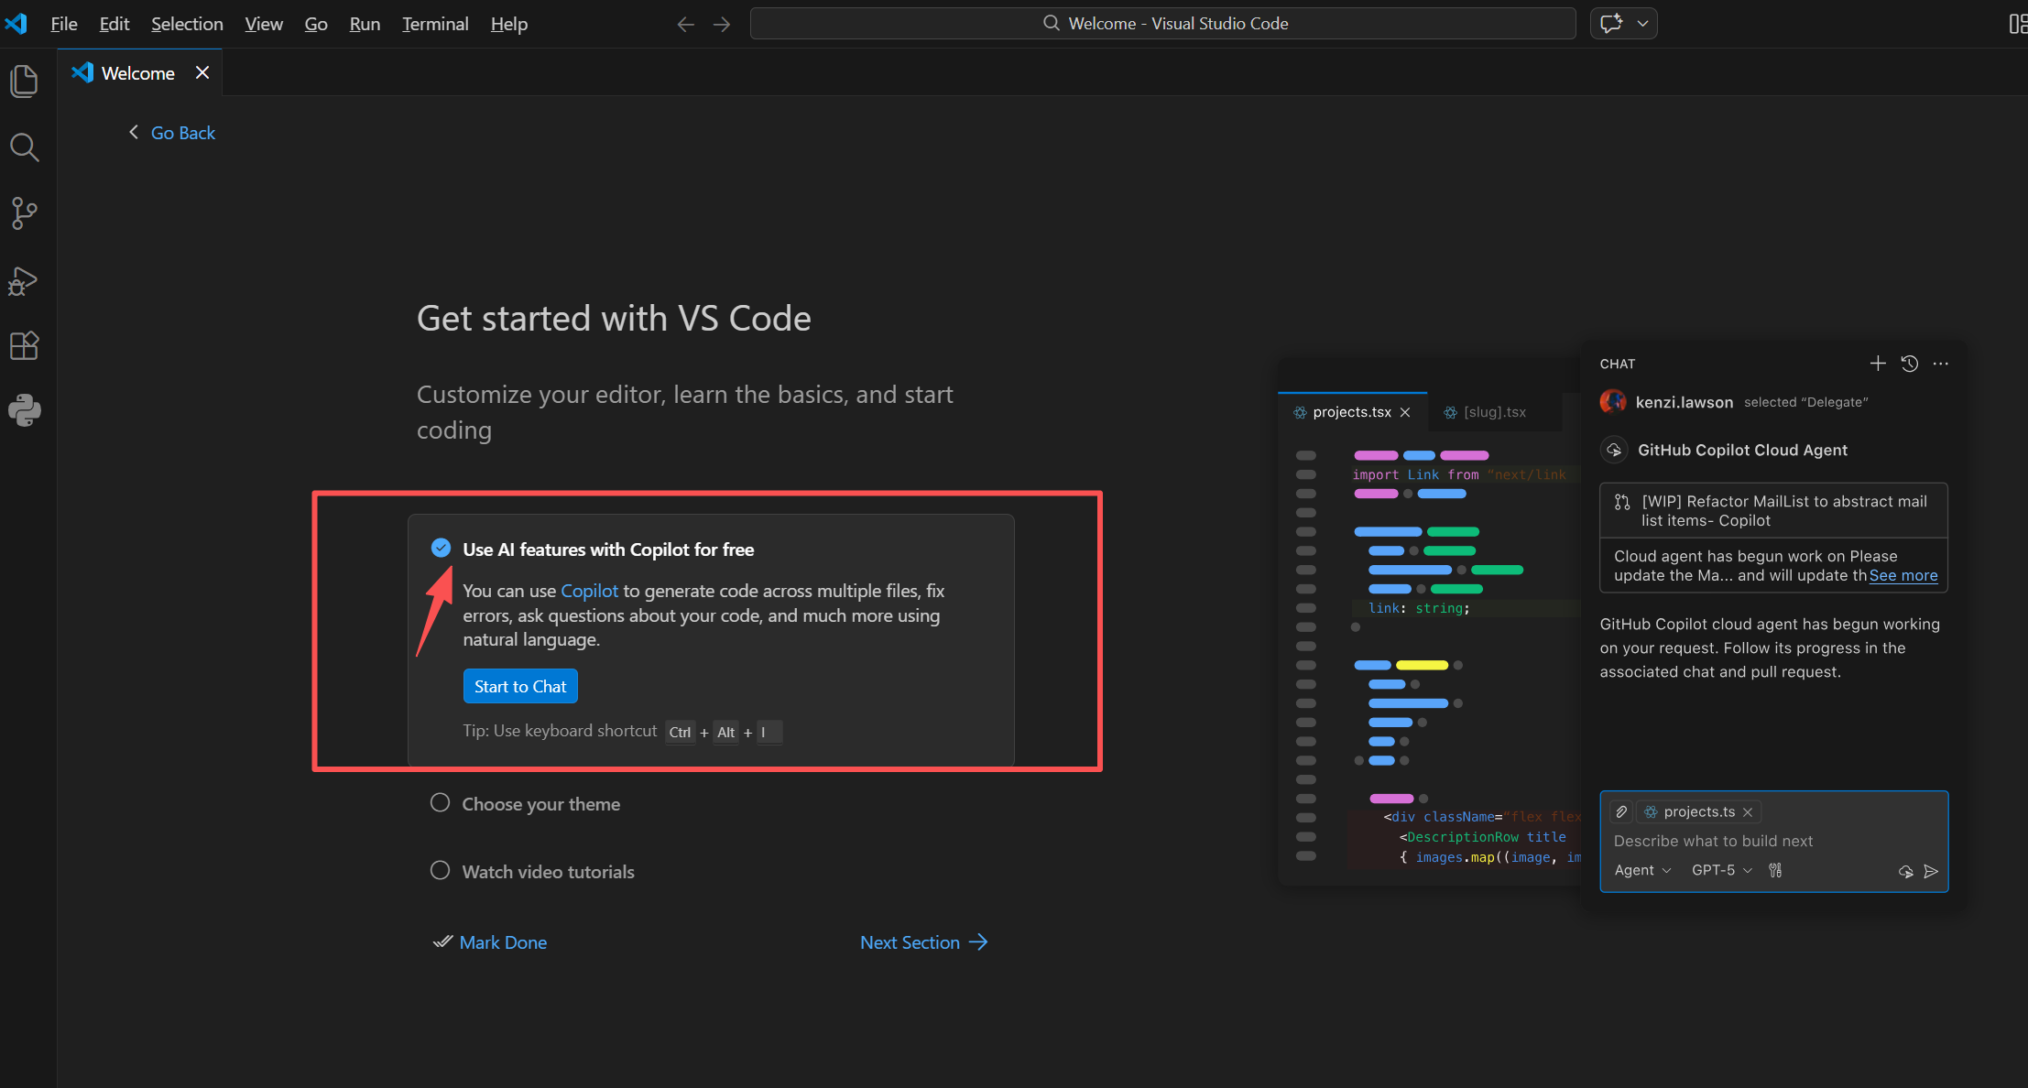The width and height of the screenshot is (2028, 1088).
Task: Collapse the Use AI features with Copilot heading
Action: 609,549
